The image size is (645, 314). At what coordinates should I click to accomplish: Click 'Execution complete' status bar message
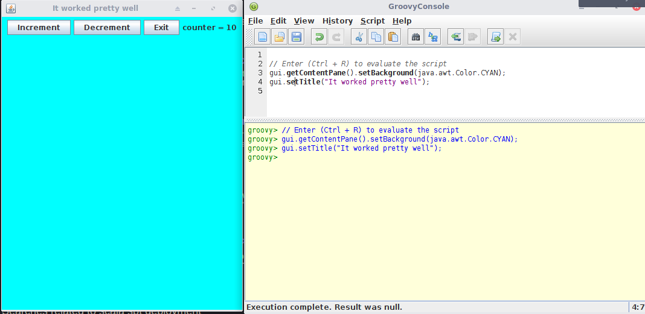click(324, 307)
